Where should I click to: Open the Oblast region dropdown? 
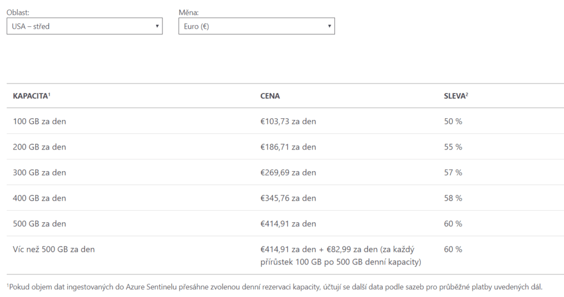point(84,26)
